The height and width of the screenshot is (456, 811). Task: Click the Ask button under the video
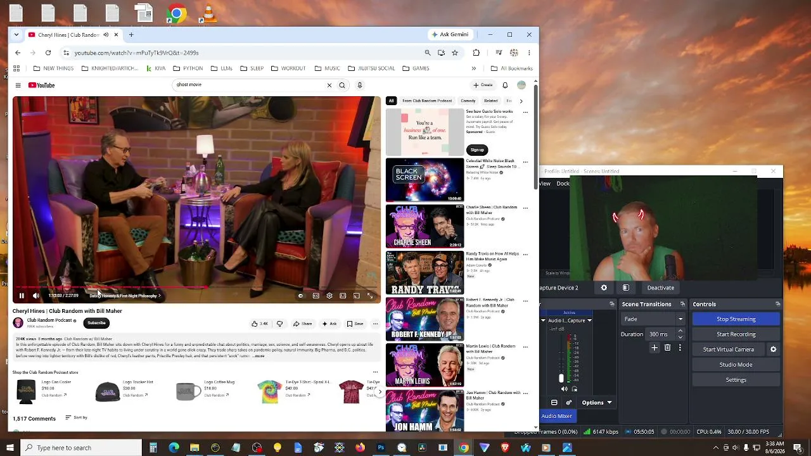pos(329,324)
